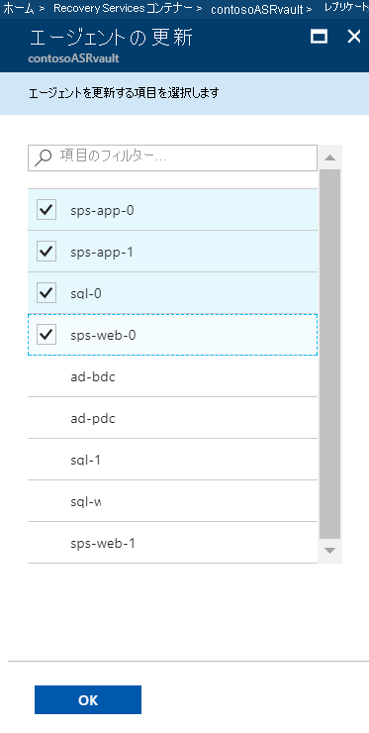This screenshot has width=369, height=733.
Task: Open the contosoASRvault breadcrumb
Action: point(257,9)
